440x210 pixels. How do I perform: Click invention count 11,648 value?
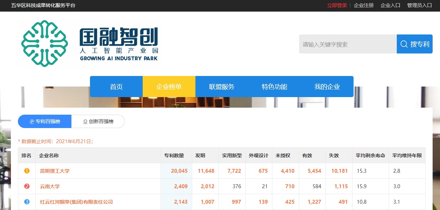206,171
